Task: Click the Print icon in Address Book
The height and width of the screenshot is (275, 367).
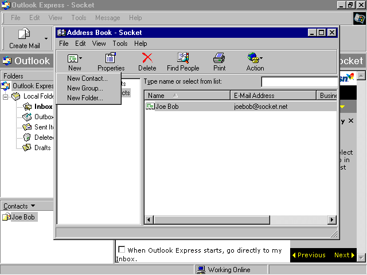Action: coord(219,58)
